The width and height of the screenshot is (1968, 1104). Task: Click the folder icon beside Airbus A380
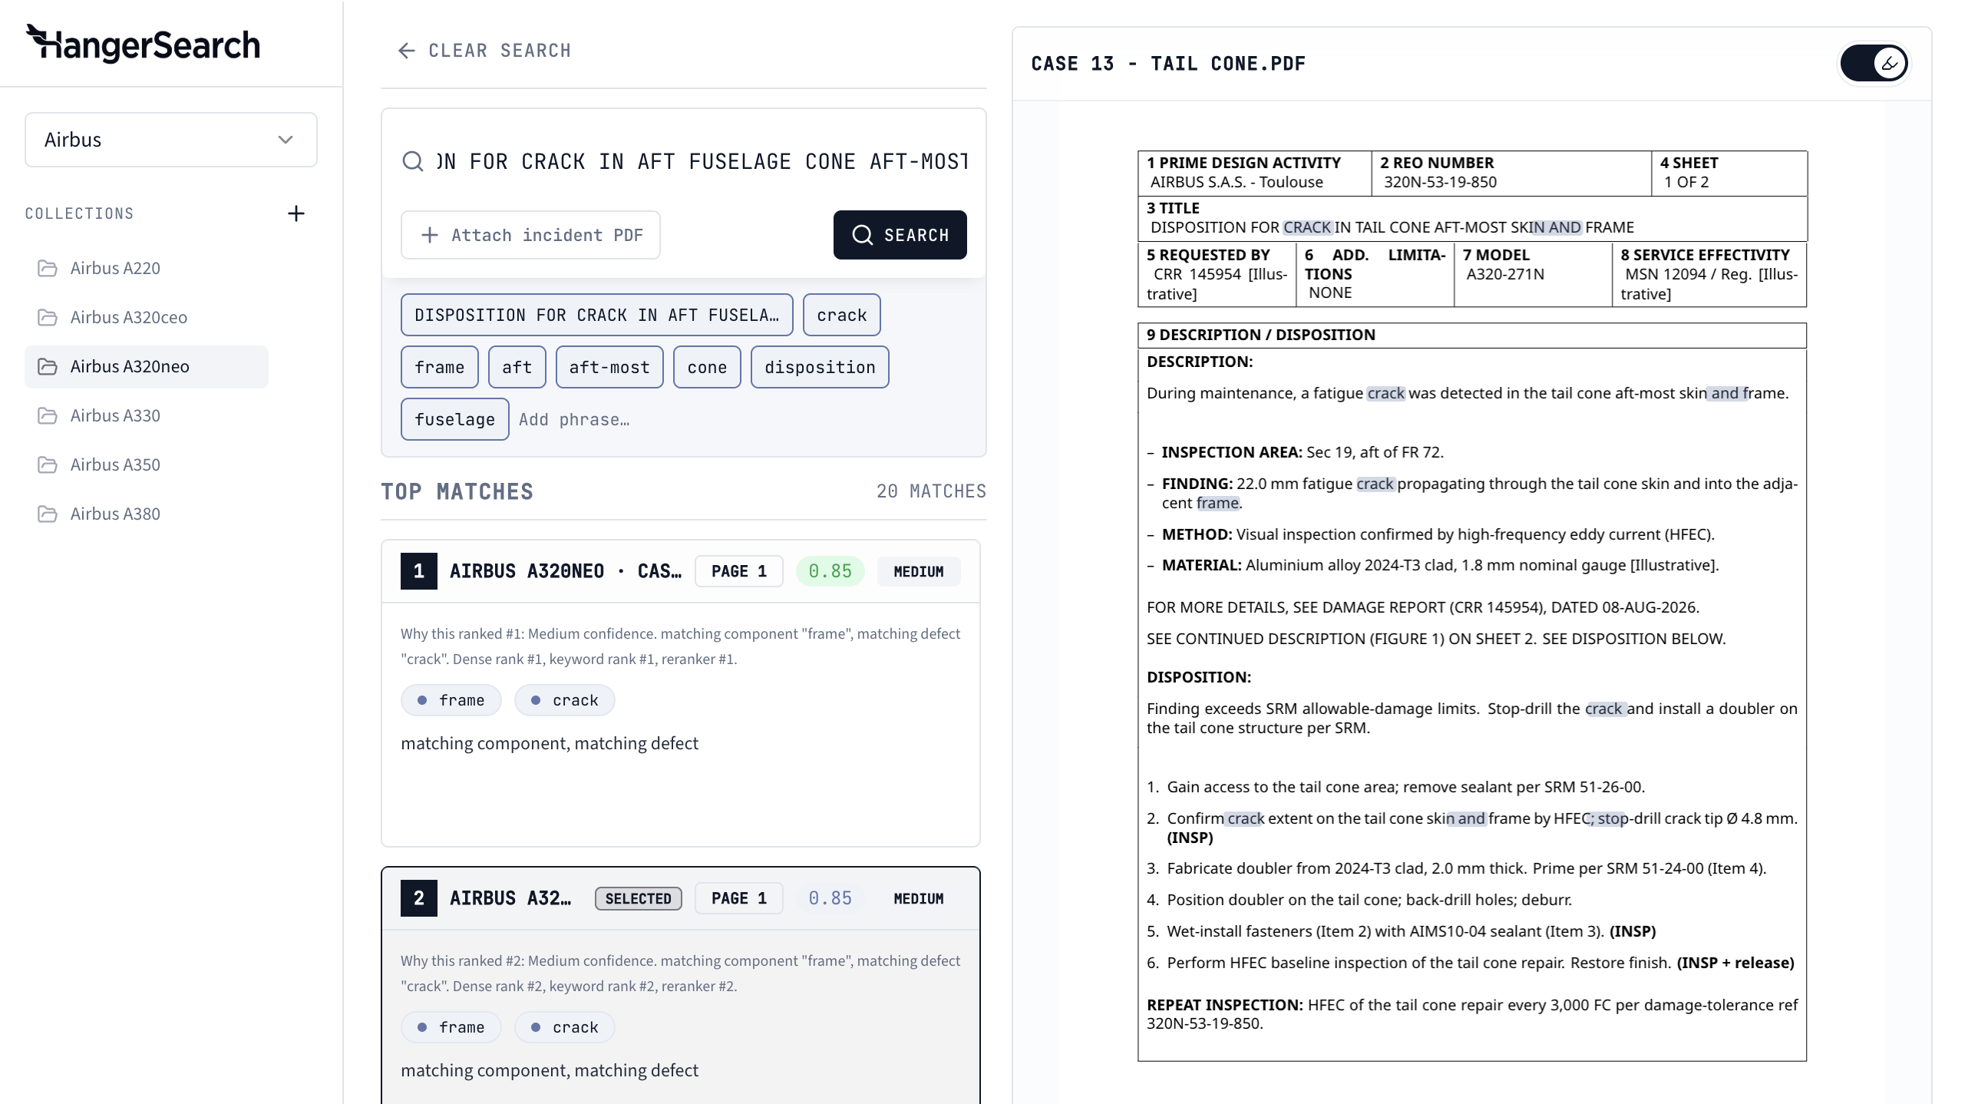point(48,514)
